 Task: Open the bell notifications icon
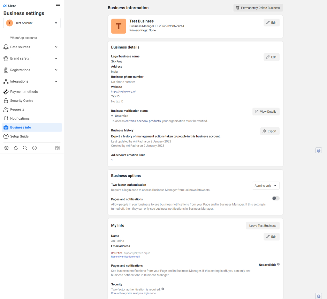point(16,148)
